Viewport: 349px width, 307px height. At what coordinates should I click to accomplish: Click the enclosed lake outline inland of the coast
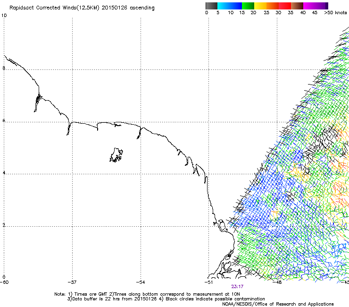[x=116, y=155]
